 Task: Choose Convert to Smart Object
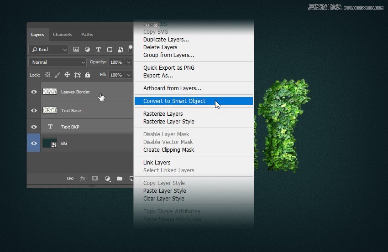coord(174,101)
